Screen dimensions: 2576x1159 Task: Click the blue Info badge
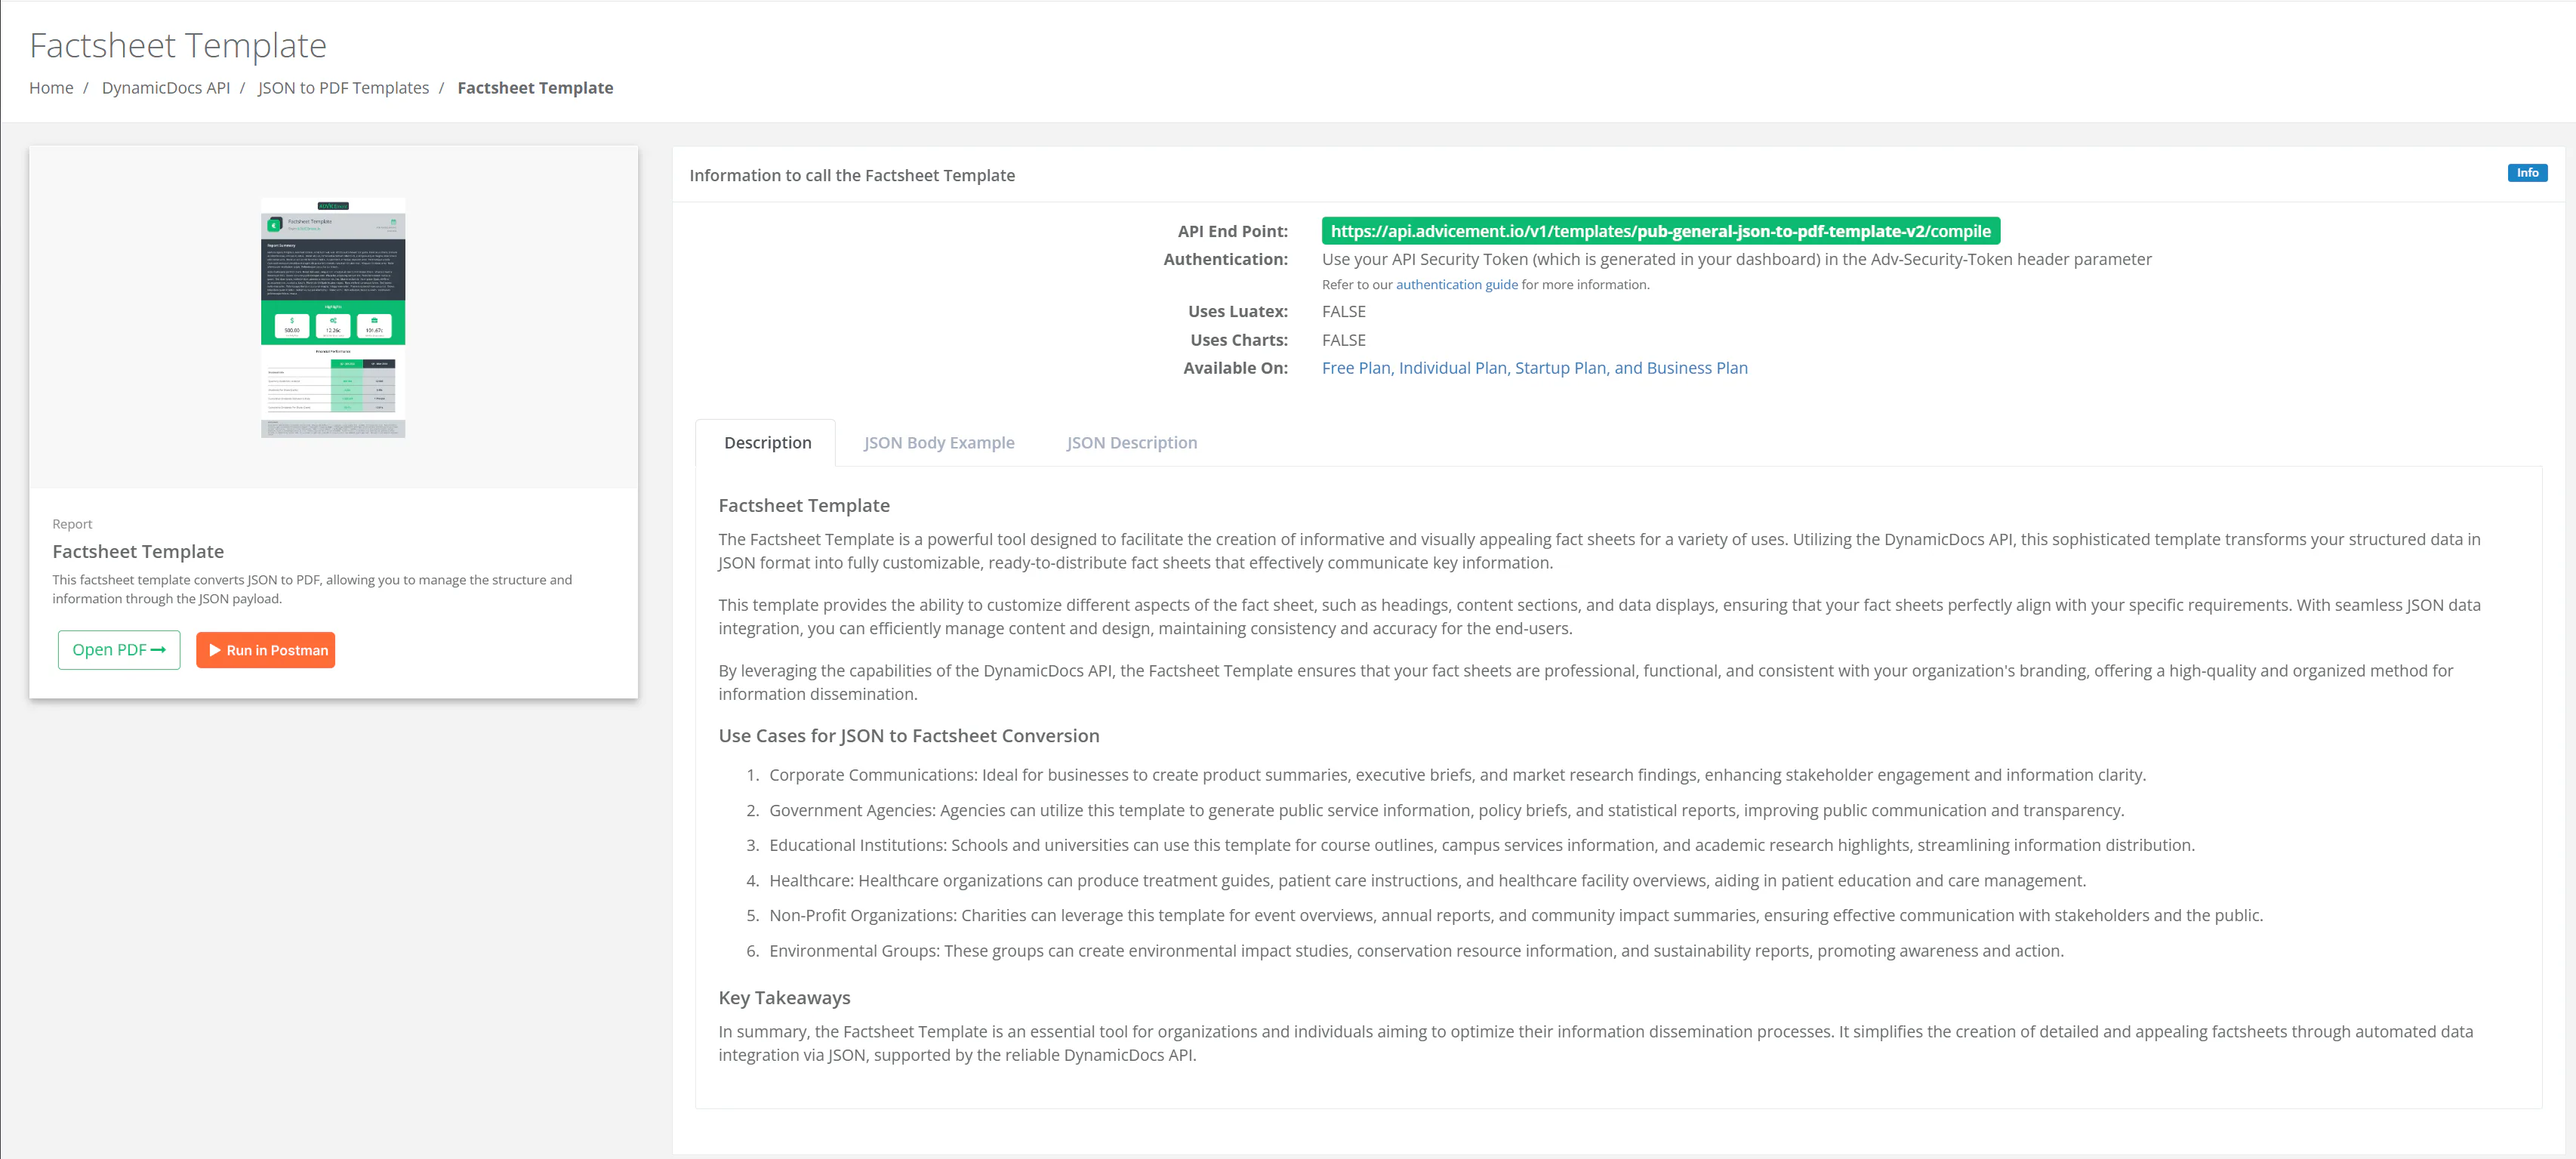[x=2527, y=173]
